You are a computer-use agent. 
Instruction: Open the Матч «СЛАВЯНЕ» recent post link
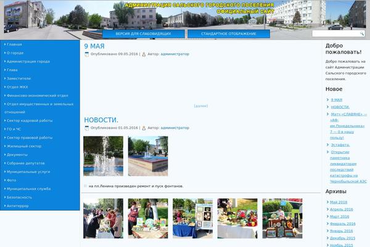coord(348,126)
